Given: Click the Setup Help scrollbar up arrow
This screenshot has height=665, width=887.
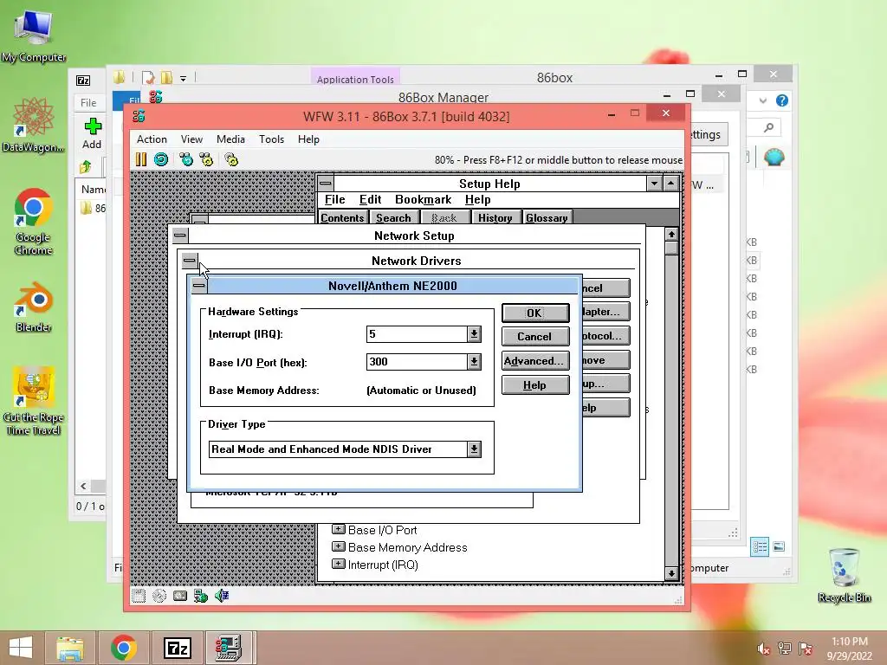Looking at the screenshot, I should [671, 234].
